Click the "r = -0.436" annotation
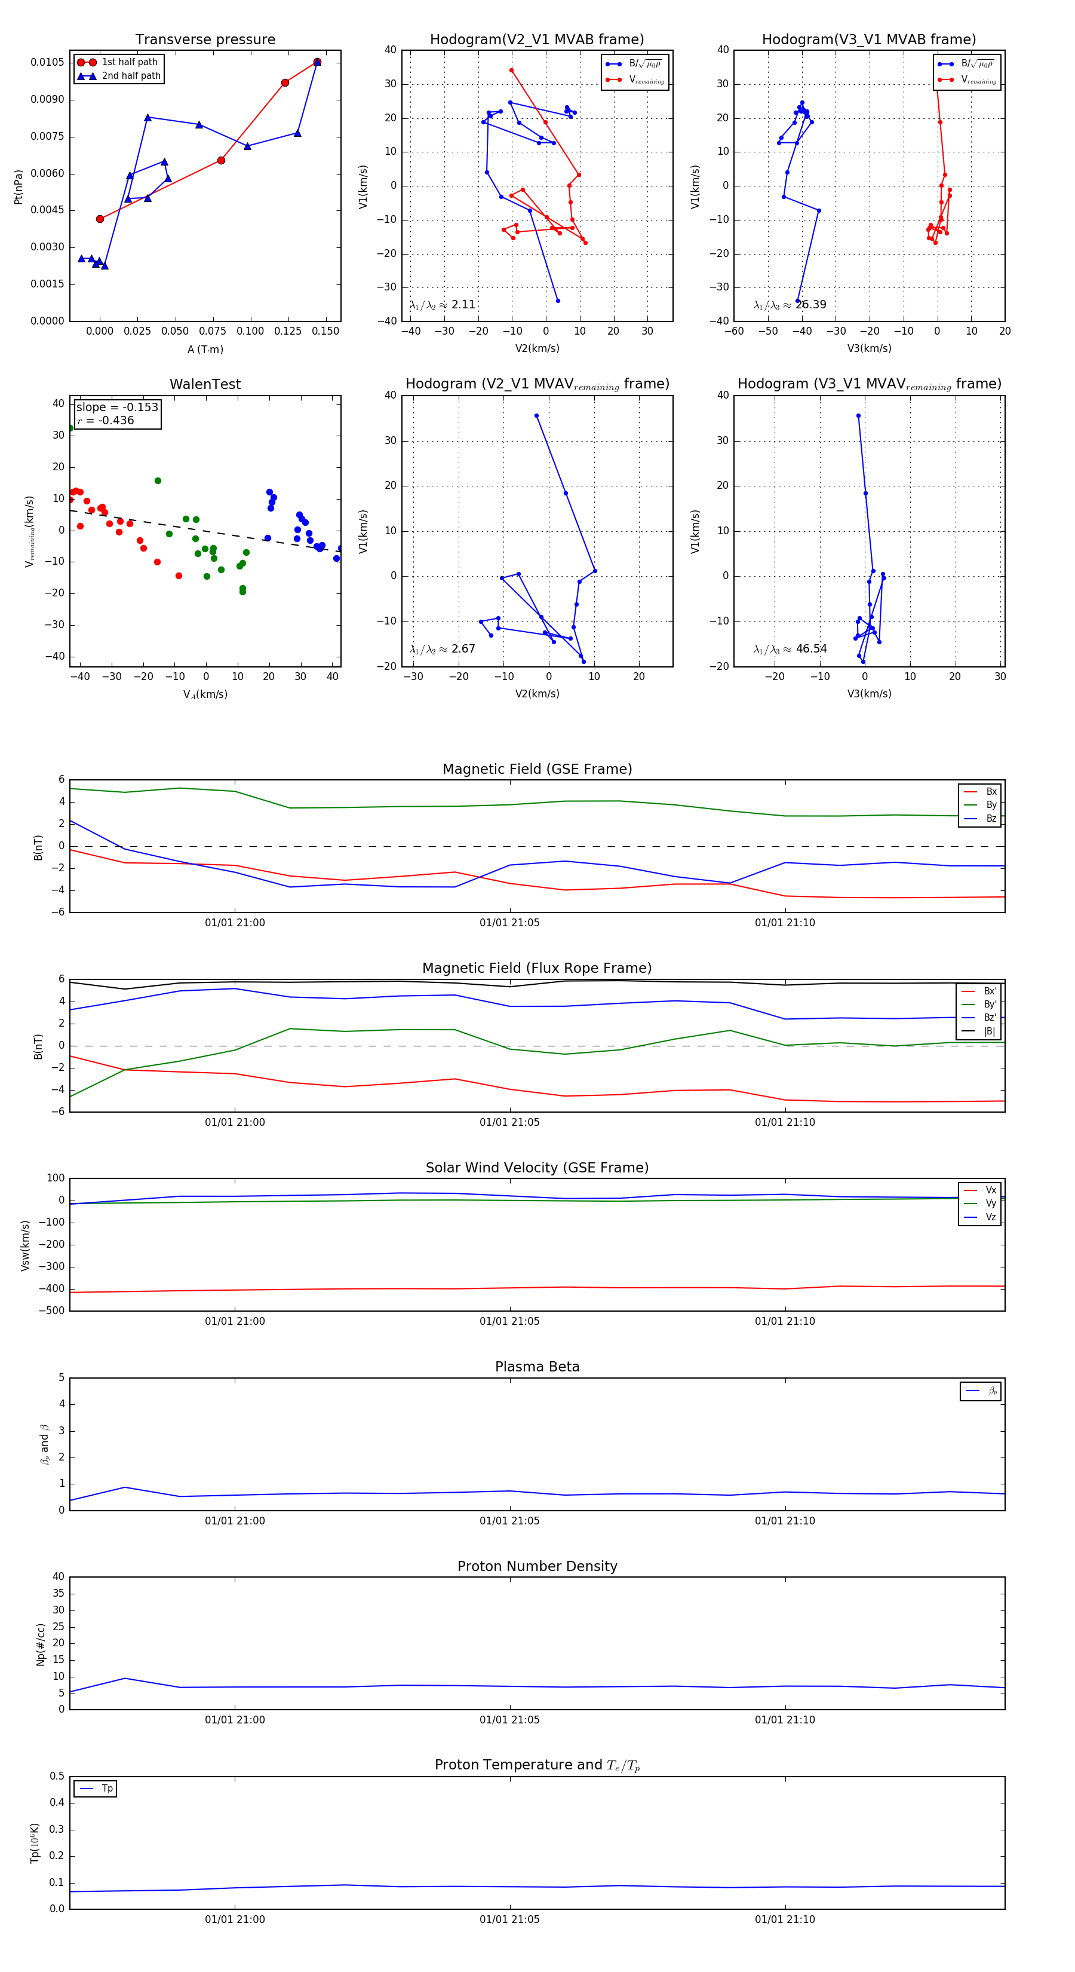Screen dimensions: 1075x1972 pos(105,420)
